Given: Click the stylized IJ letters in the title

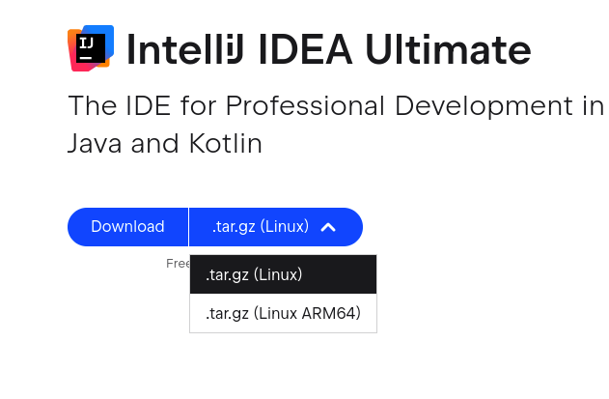Looking at the screenshot, I should [235, 49].
